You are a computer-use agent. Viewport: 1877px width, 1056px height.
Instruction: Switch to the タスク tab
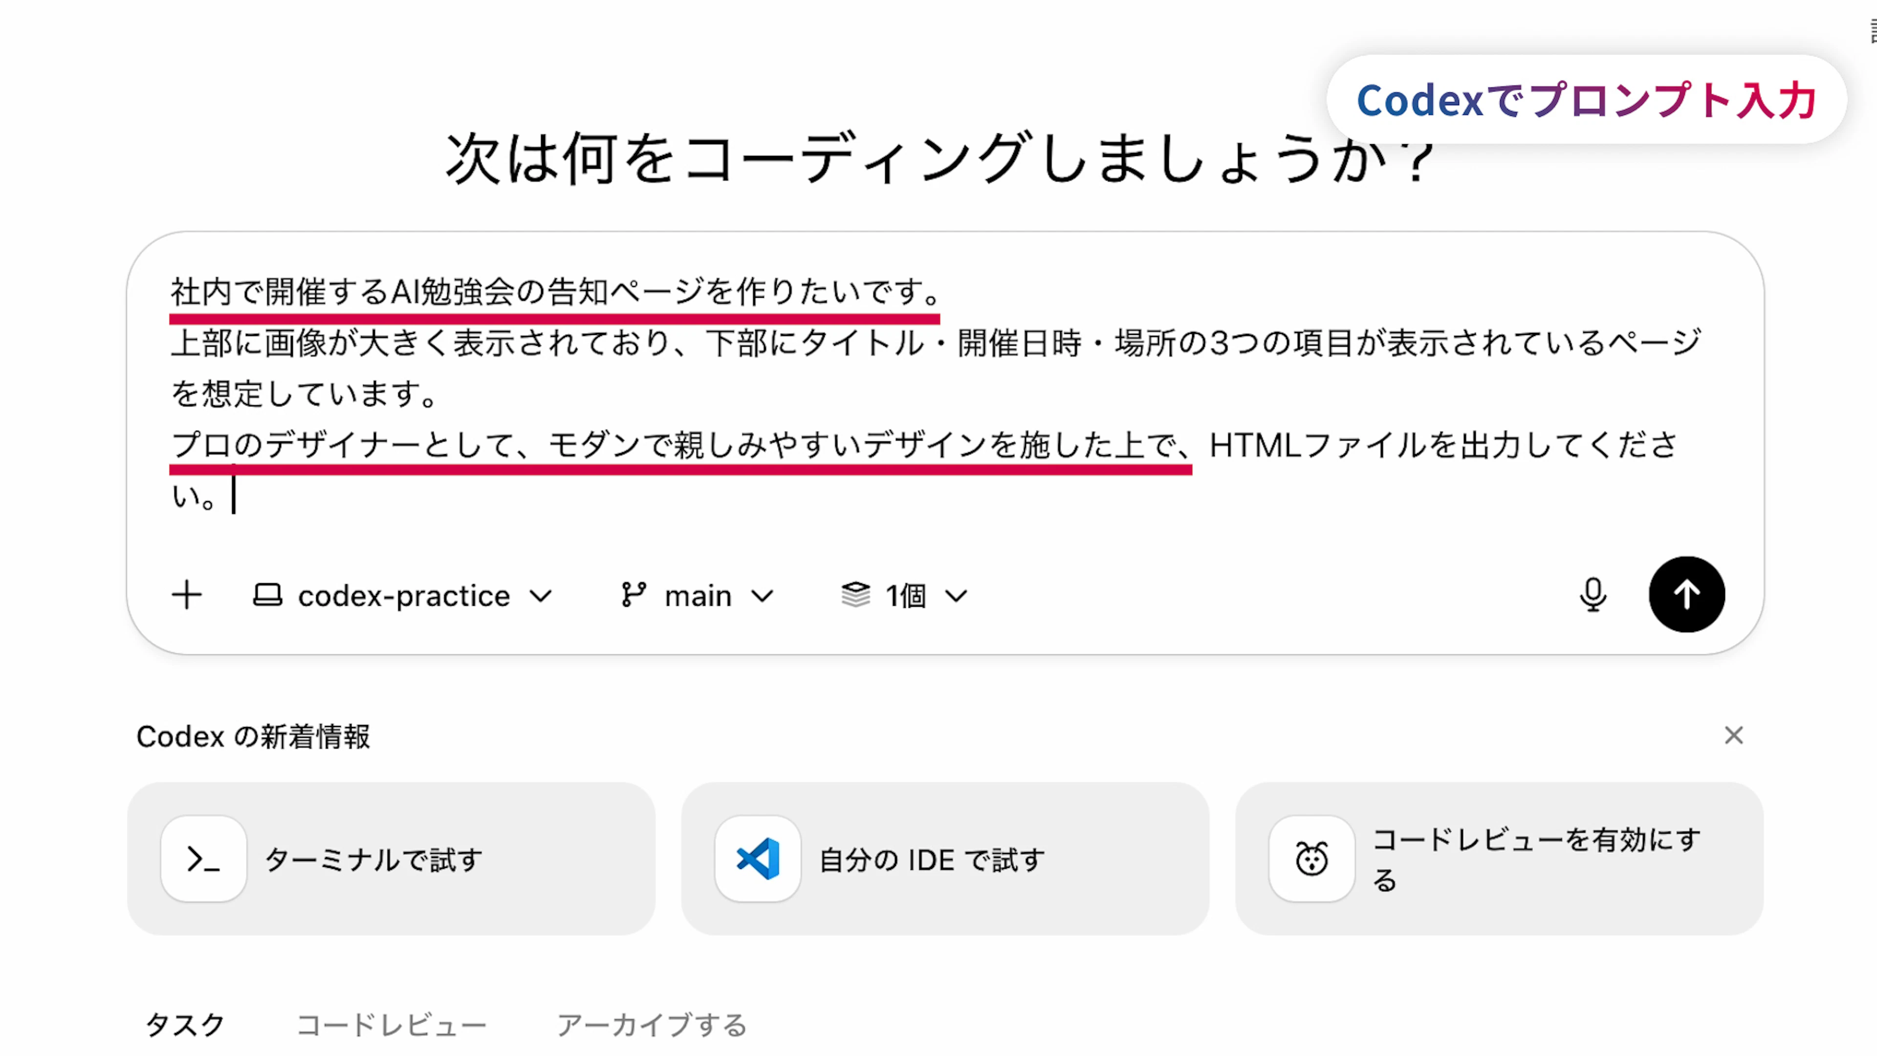pos(185,1025)
